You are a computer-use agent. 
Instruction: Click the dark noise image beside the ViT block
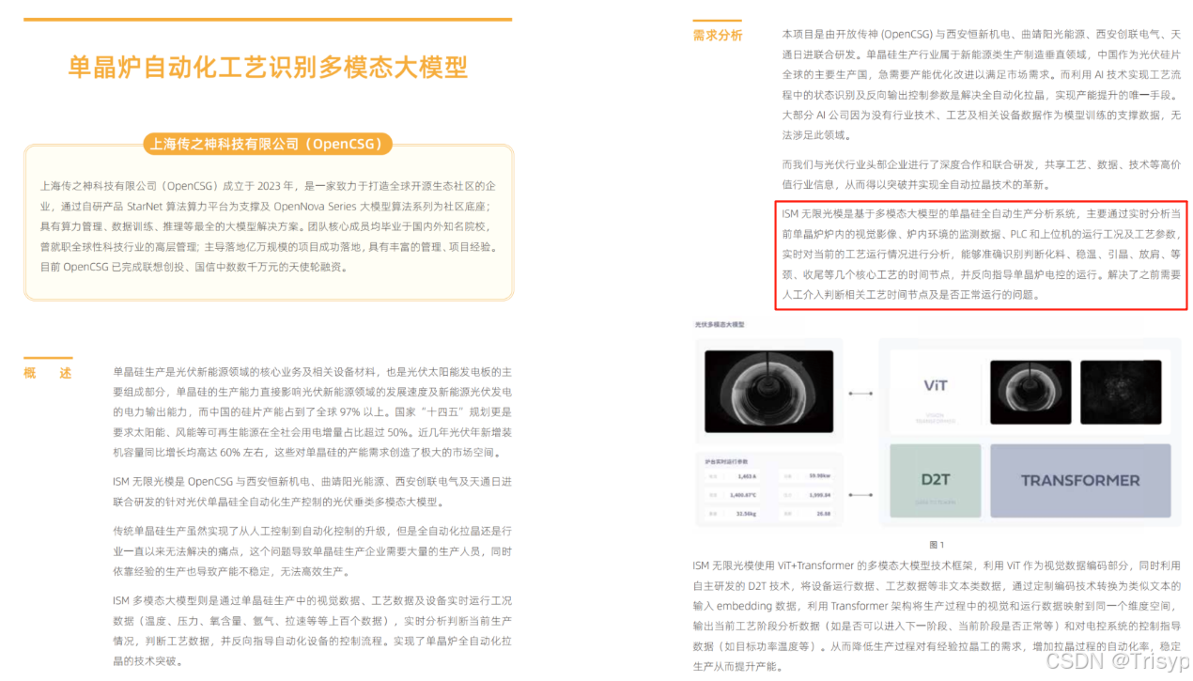pos(1121,392)
